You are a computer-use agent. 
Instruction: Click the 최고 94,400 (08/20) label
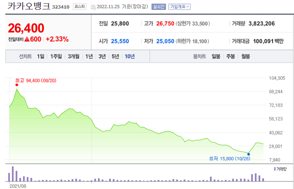(36, 81)
